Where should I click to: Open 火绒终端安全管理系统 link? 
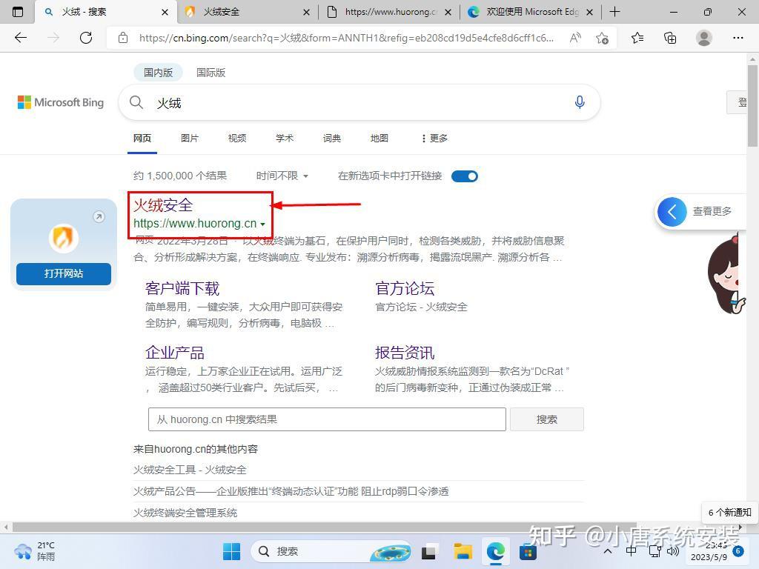185,513
